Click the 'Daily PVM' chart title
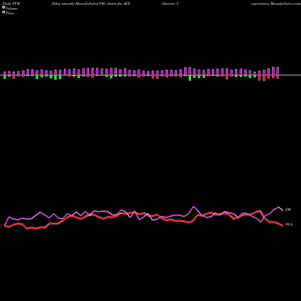Viewport: 301px width, 301px height. 11,4
